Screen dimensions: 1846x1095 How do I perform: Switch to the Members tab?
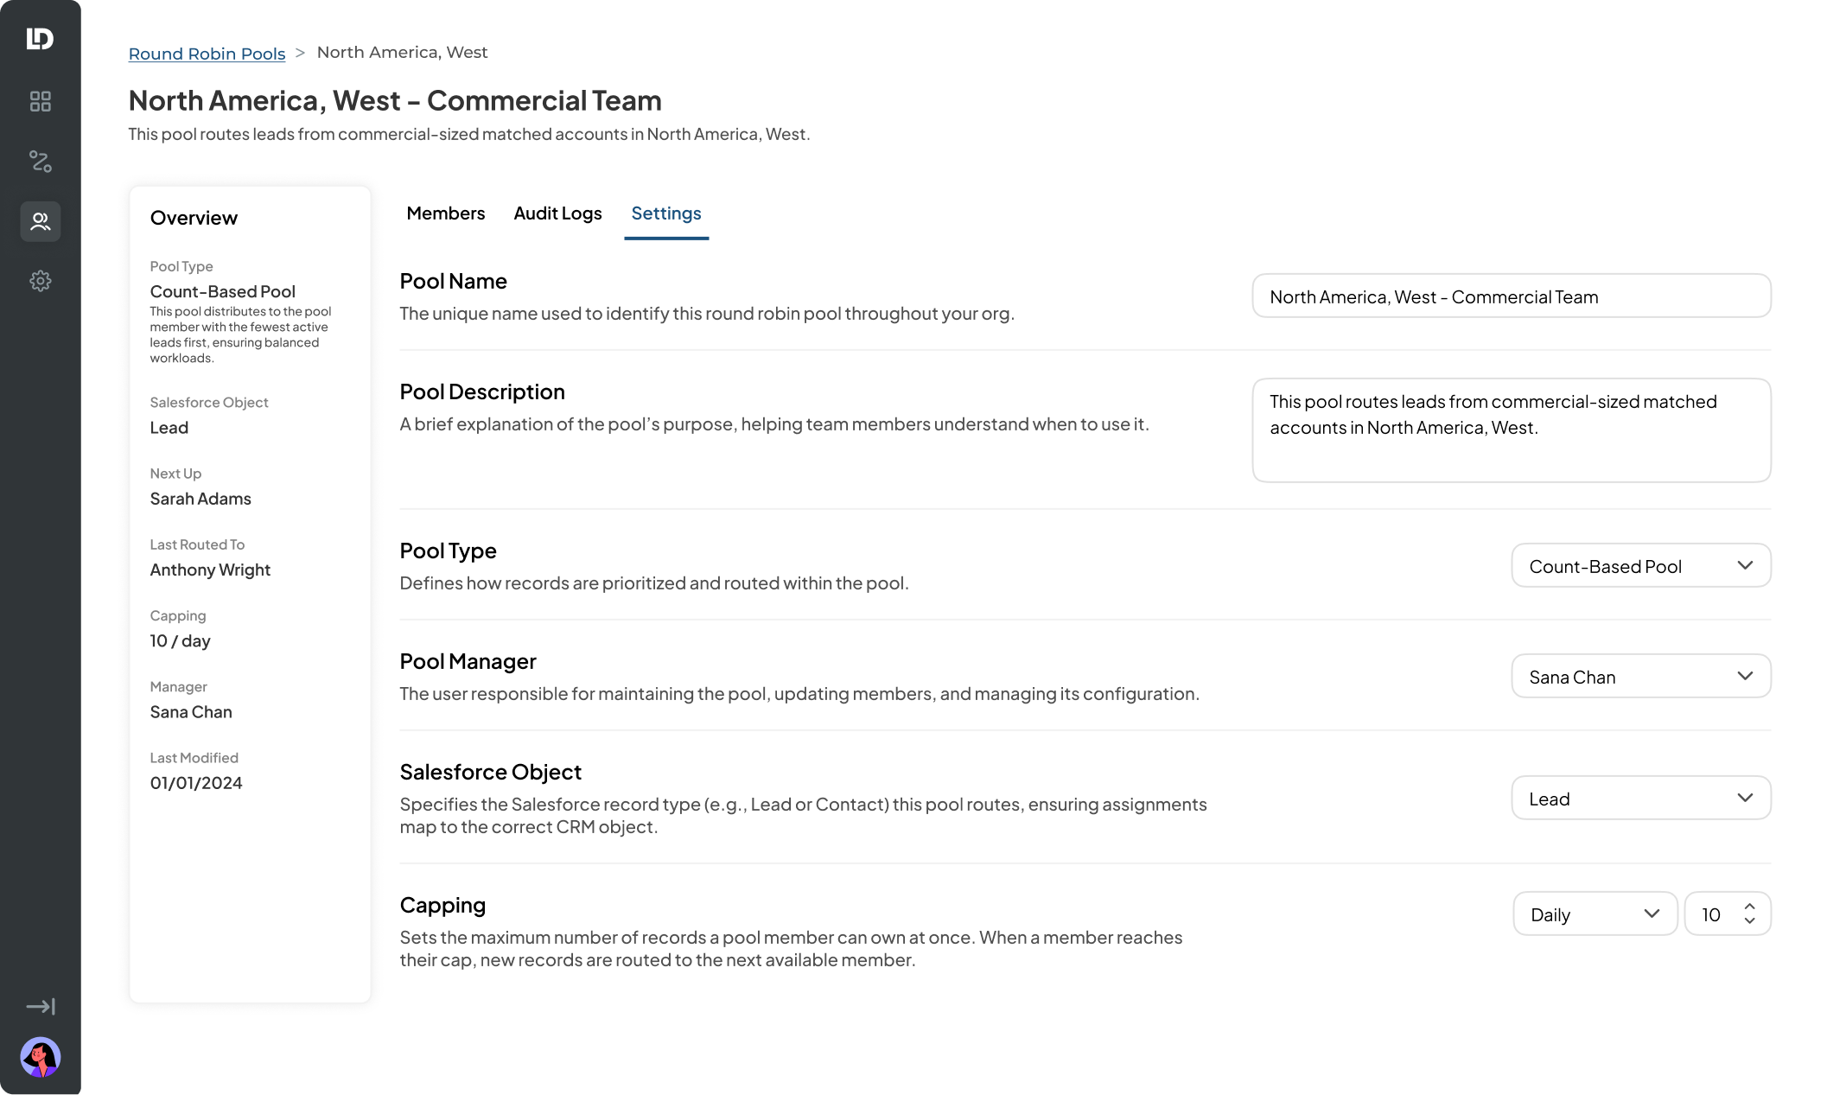[x=446, y=213]
